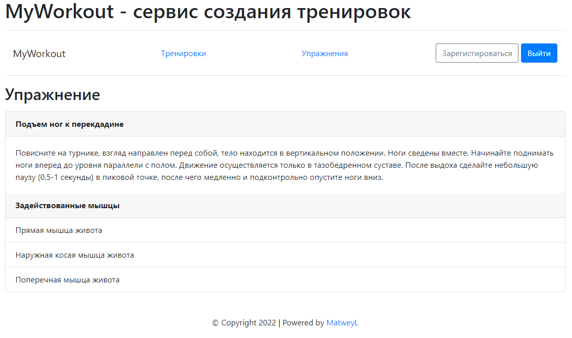Click the MyWorkout brand link in navbar
This screenshot has width=572, height=338.
(39, 53)
